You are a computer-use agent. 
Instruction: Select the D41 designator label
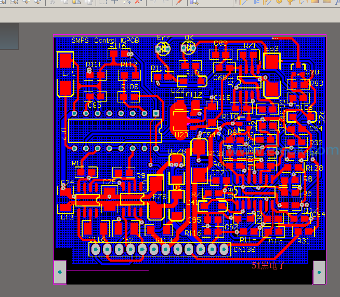coord(192,203)
